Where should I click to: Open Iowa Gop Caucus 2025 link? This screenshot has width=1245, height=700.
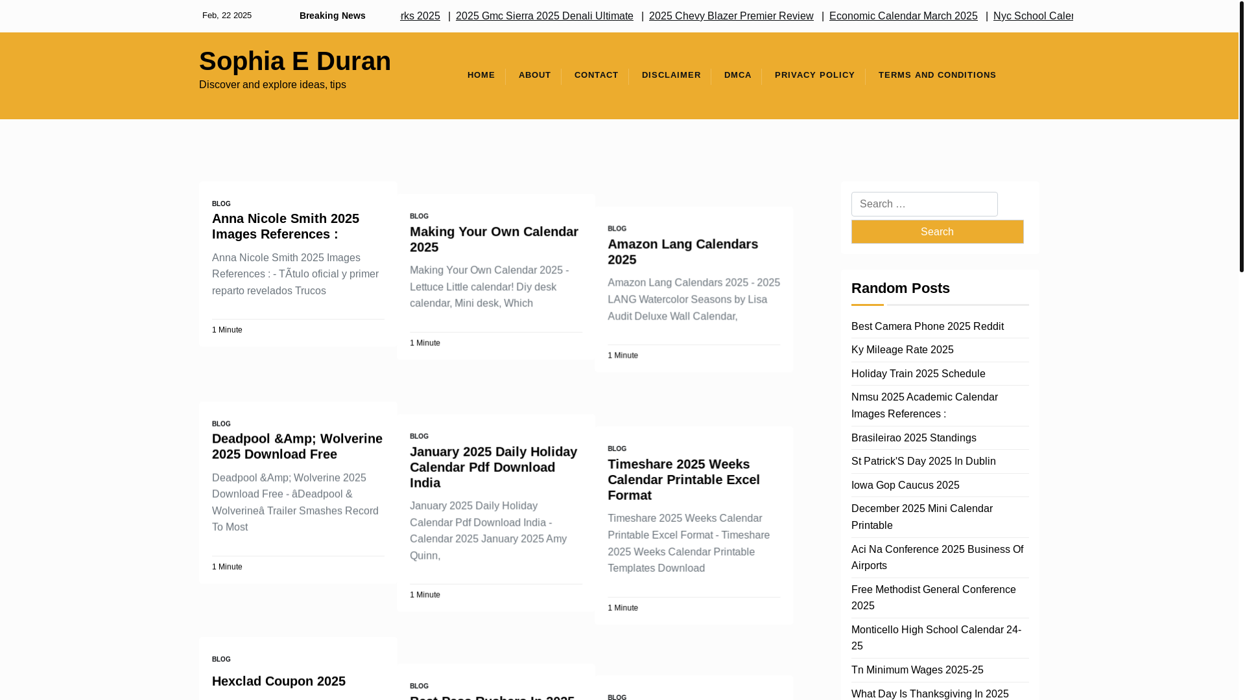pyautogui.click(x=905, y=485)
